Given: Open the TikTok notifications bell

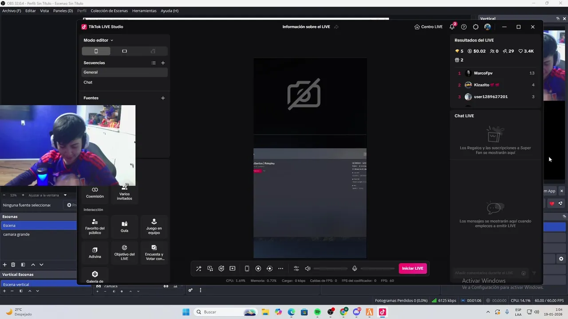Looking at the screenshot, I should click(452, 27).
